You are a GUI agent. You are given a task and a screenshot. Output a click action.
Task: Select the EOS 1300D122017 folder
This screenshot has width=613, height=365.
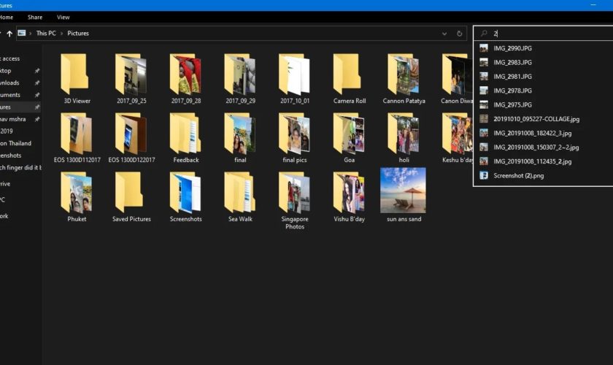pyautogui.click(x=131, y=134)
